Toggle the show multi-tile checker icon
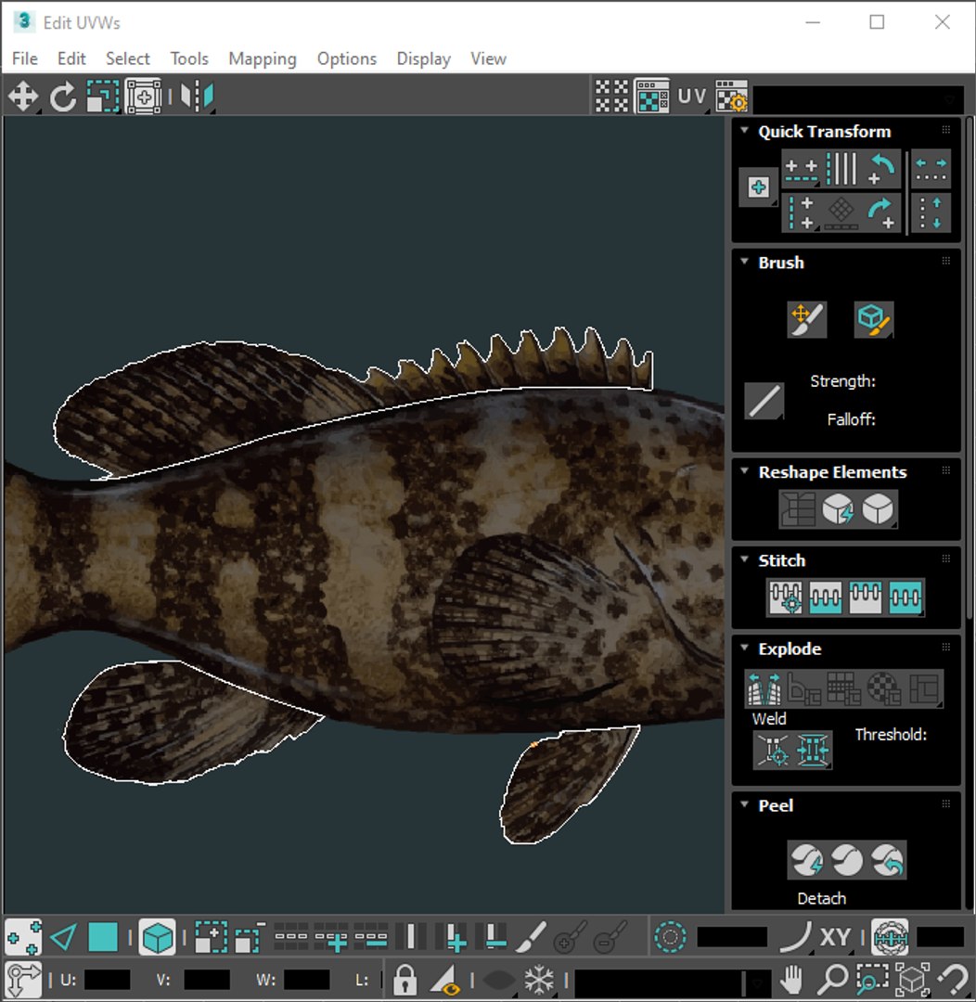Image resolution: width=976 pixels, height=1002 pixels. tap(611, 96)
